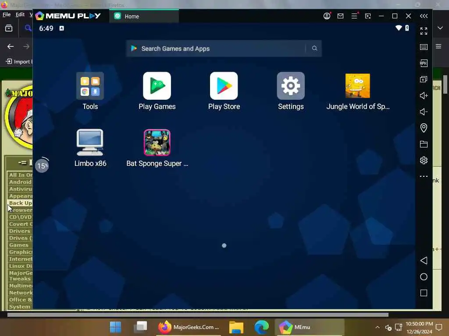The height and width of the screenshot is (336, 449).
Task: Open MEmu keyboard mapping tool
Action: tap(424, 47)
